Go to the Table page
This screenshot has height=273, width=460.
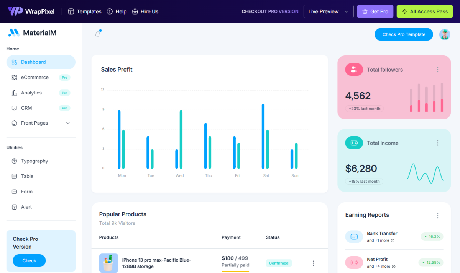[x=27, y=176]
